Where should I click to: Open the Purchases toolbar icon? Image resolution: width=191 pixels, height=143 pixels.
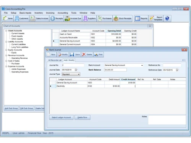pyautogui.click(x=105, y=19)
